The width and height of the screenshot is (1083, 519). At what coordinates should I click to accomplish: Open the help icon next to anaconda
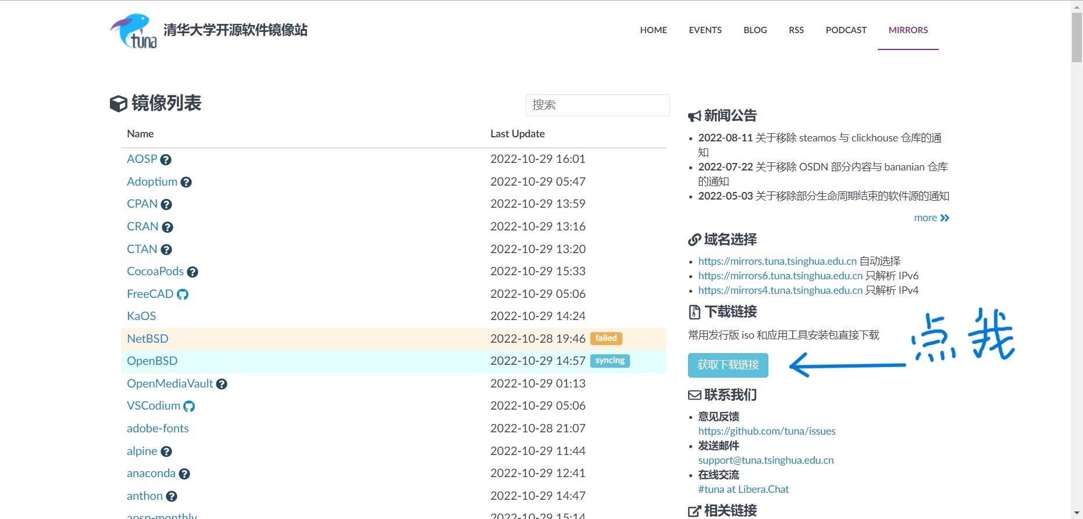184,474
